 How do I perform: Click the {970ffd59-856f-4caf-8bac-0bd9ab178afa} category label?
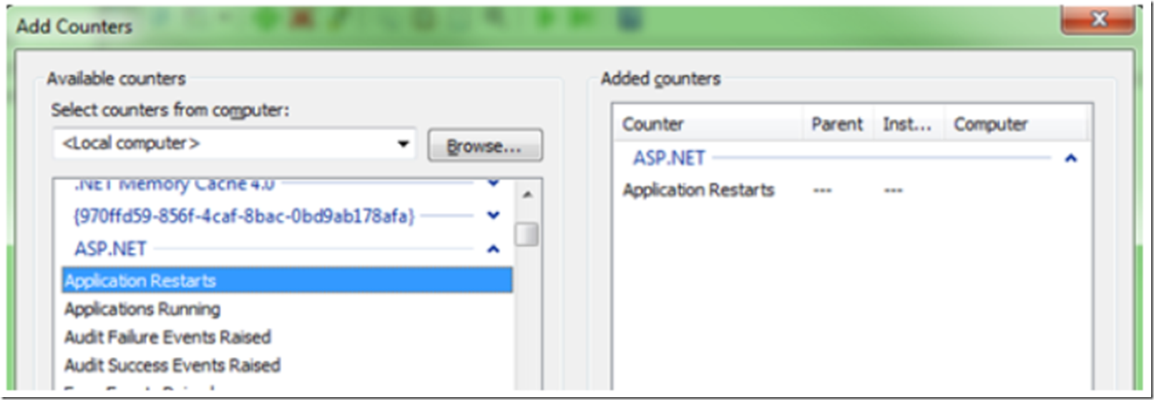pyautogui.click(x=244, y=216)
